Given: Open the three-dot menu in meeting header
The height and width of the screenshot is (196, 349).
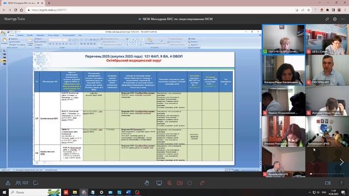Looking at the screenshot, I should coord(343,19).
